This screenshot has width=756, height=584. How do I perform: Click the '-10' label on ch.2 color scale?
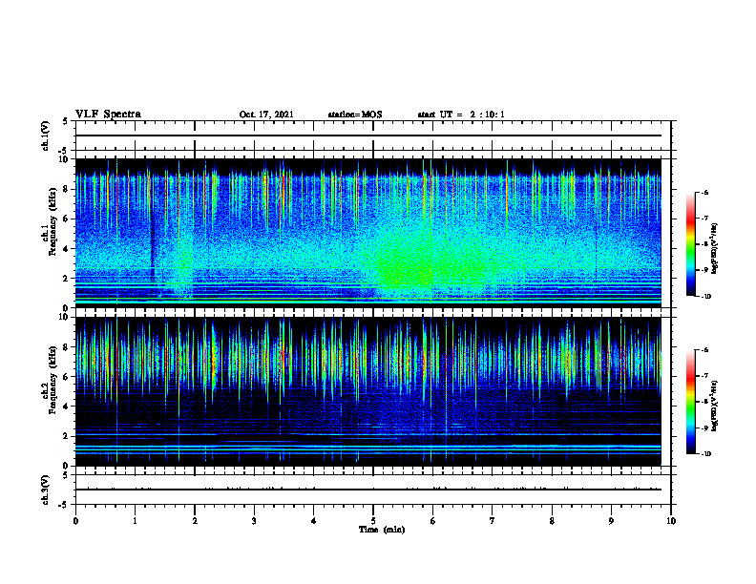(706, 453)
